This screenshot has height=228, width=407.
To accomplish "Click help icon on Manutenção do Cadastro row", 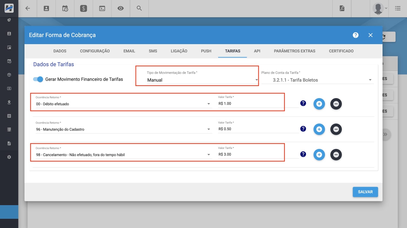I will pos(303,129).
